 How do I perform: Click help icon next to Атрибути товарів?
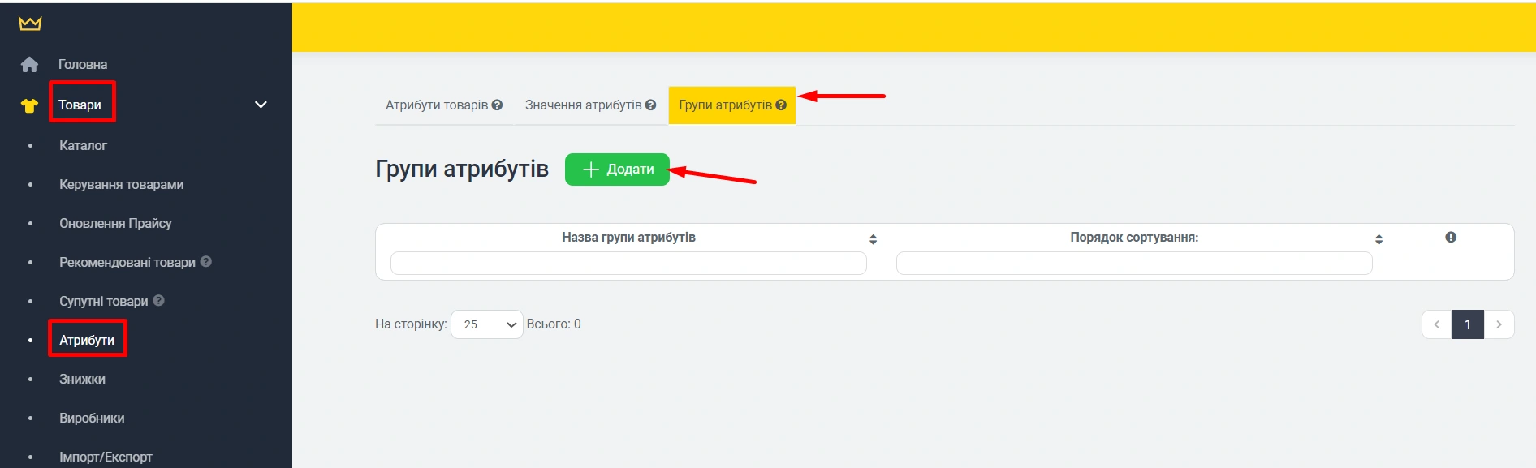[x=497, y=105]
